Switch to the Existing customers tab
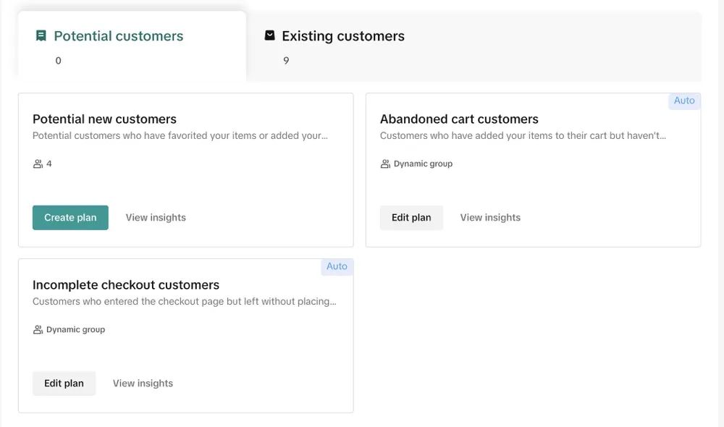This screenshot has height=427, width=724. pyautogui.click(x=473, y=46)
